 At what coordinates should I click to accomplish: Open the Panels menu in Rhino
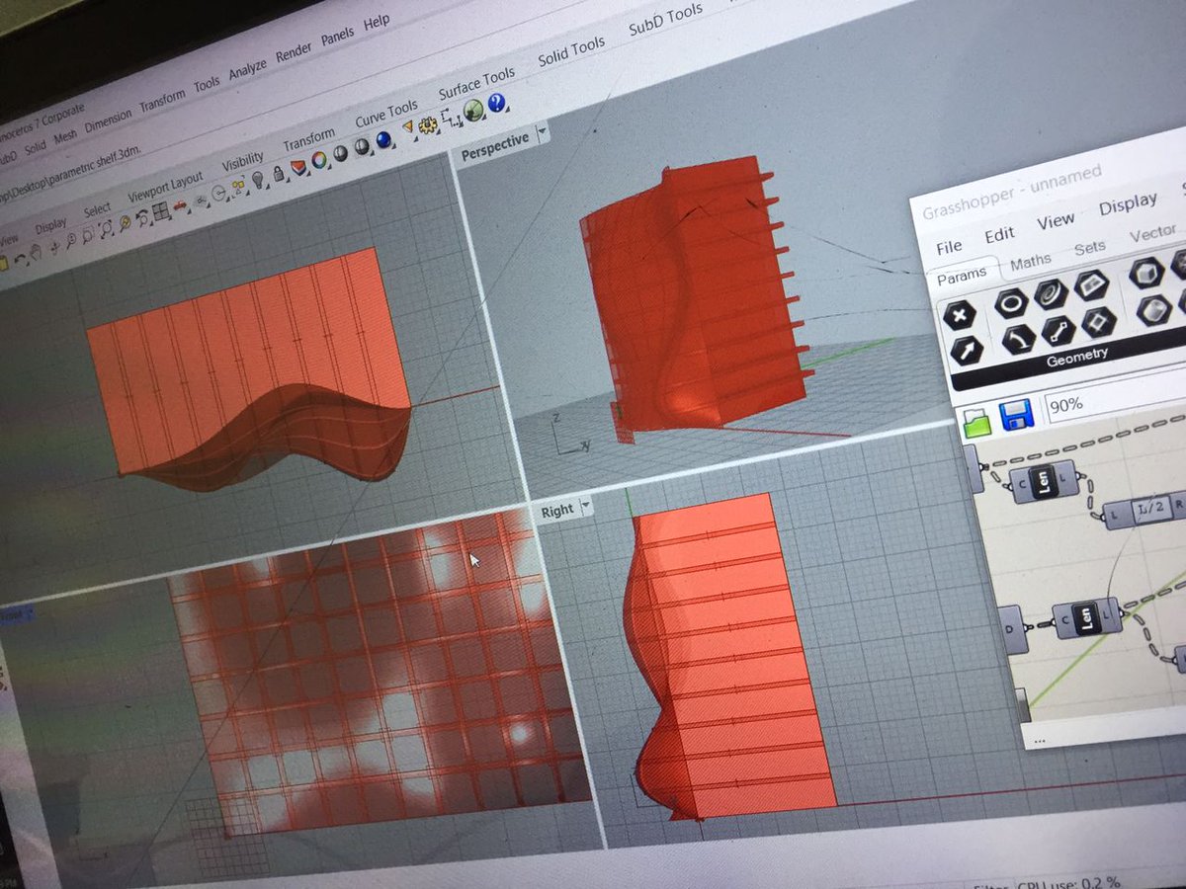337,37
